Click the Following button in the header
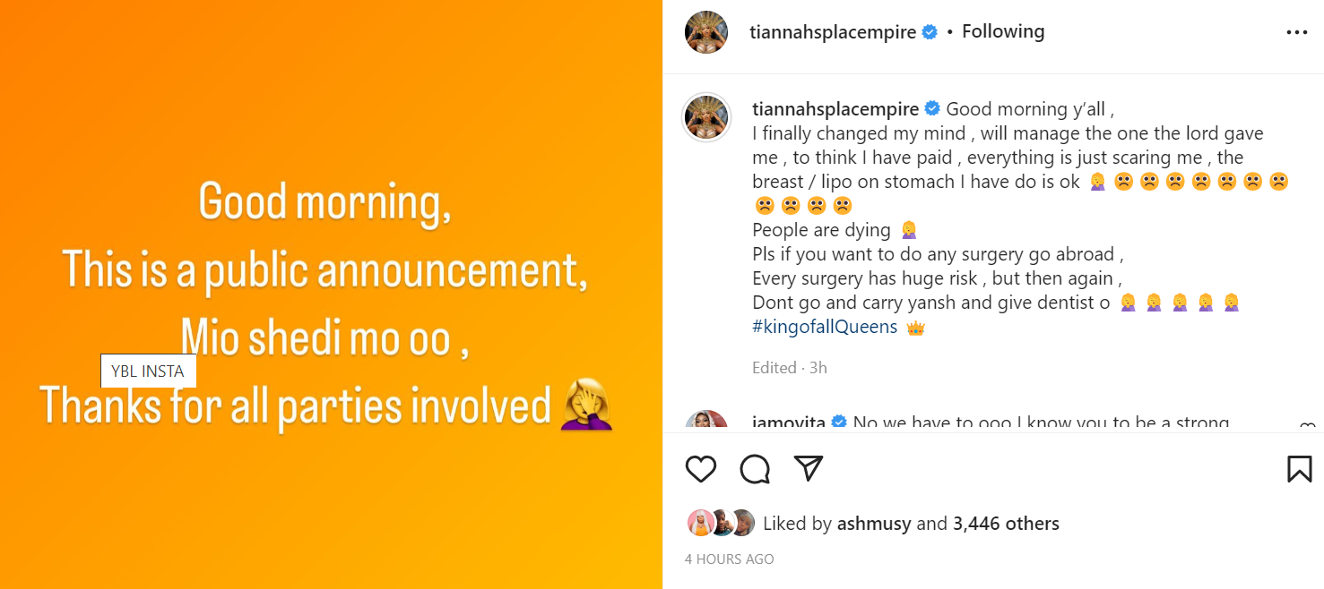 (x=1003, y=32)
